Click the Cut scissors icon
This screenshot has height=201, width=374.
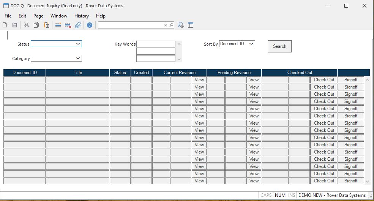pyautogui.click(x=26, y=25)
